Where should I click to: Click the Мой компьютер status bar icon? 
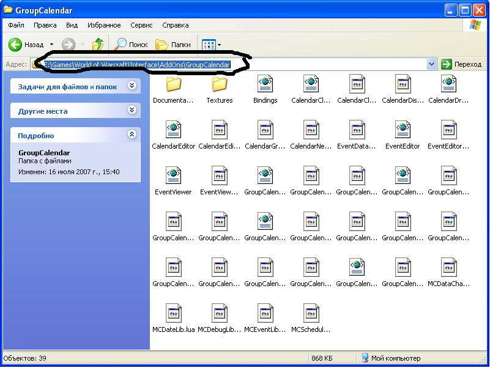365,358
